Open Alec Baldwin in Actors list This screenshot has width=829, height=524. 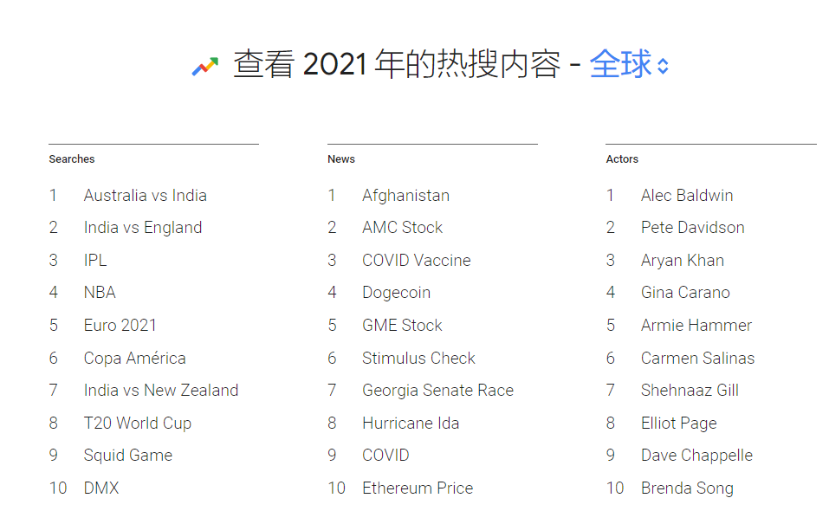click(x=686, y=196)
